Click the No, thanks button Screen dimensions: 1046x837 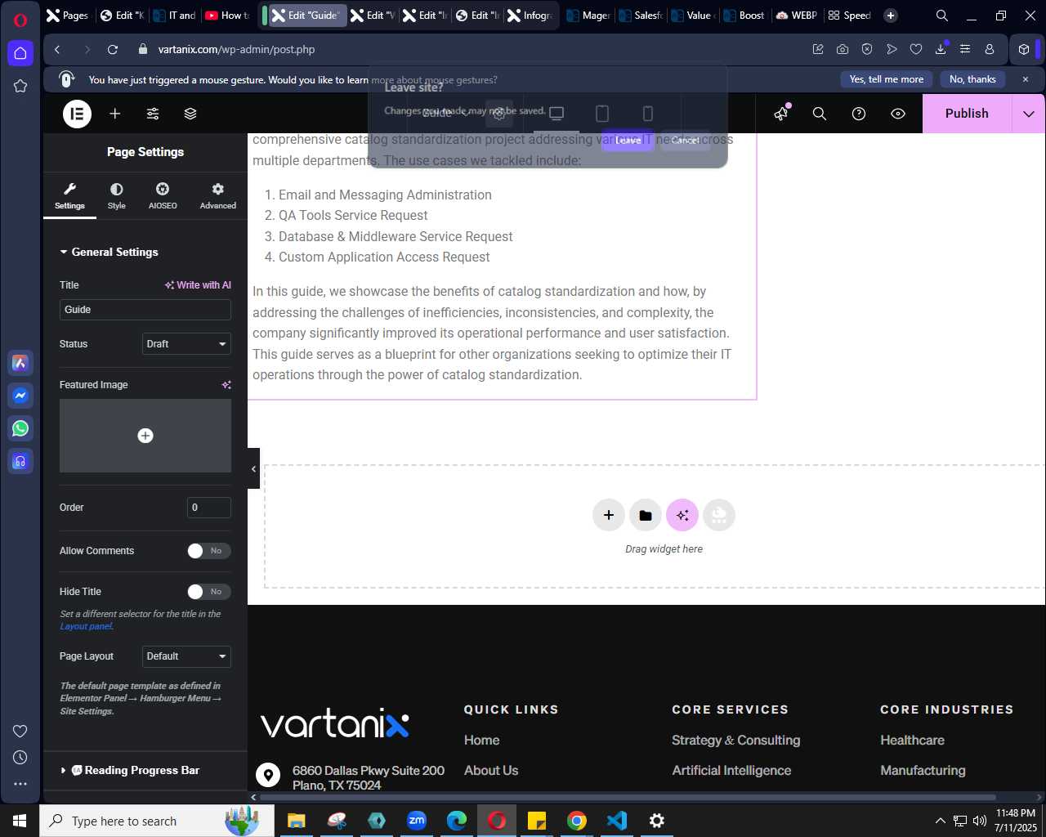972,79
